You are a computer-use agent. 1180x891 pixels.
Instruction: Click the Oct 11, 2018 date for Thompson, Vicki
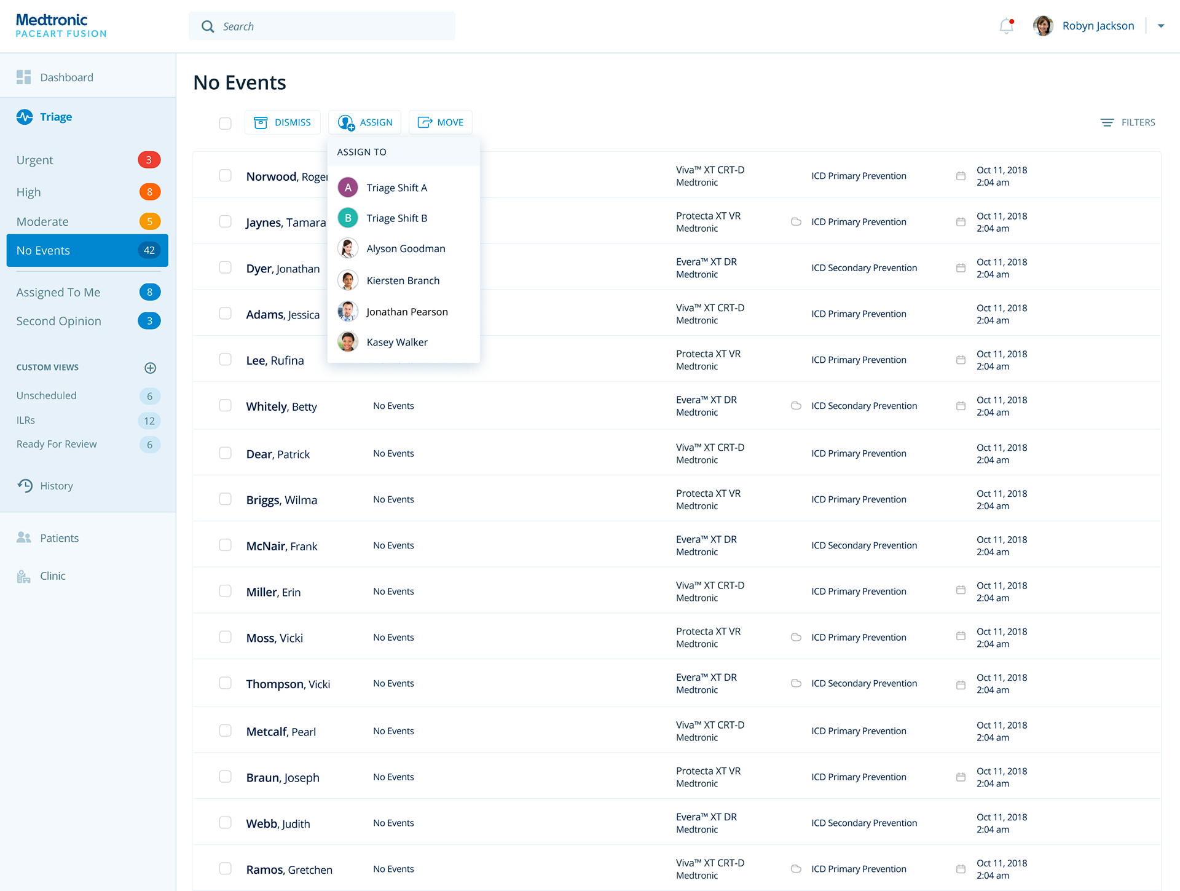pyautogui.click(x=1002, y=677)
